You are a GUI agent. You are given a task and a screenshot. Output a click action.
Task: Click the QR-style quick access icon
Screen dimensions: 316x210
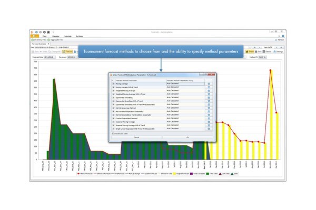tap(48, 32)
